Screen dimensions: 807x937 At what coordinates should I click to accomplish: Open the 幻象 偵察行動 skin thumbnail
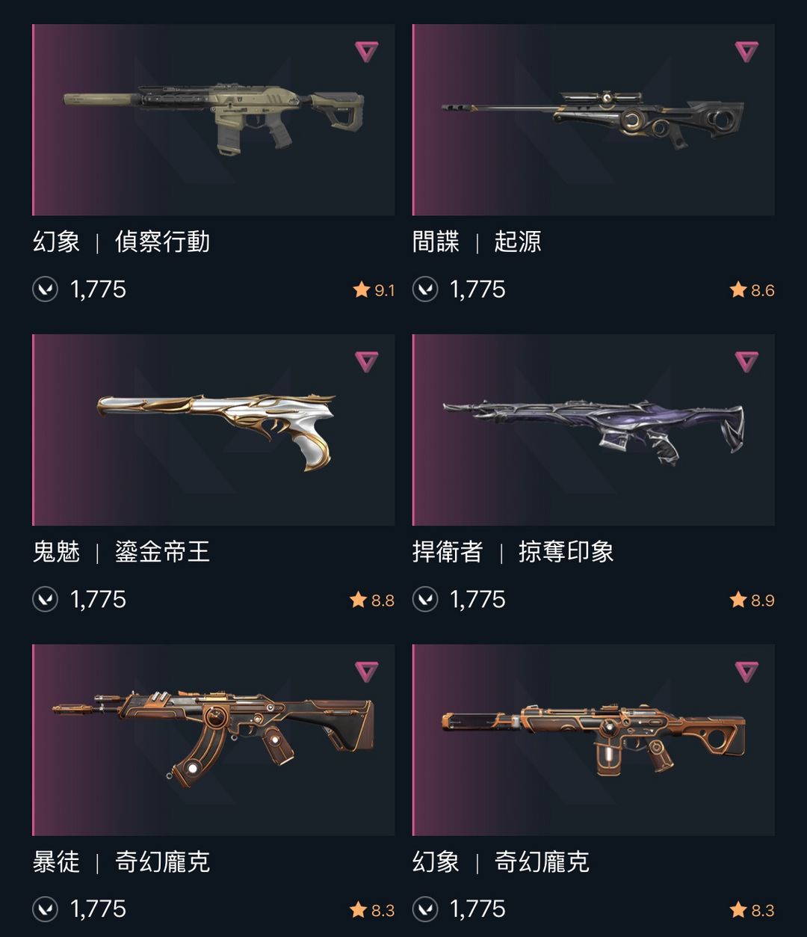coord(214,120)
